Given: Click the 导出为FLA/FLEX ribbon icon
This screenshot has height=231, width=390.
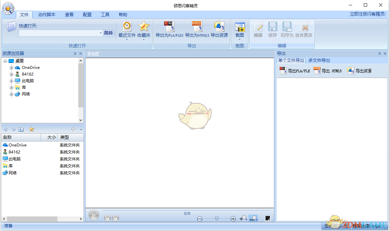Looking at the screenshot, I should pos(169,27).
